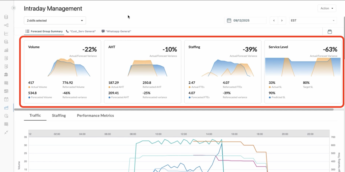This screenshot has width=345, height=172.
Task: Open the line chart icon in sidebar
Action: click(6, 34)
